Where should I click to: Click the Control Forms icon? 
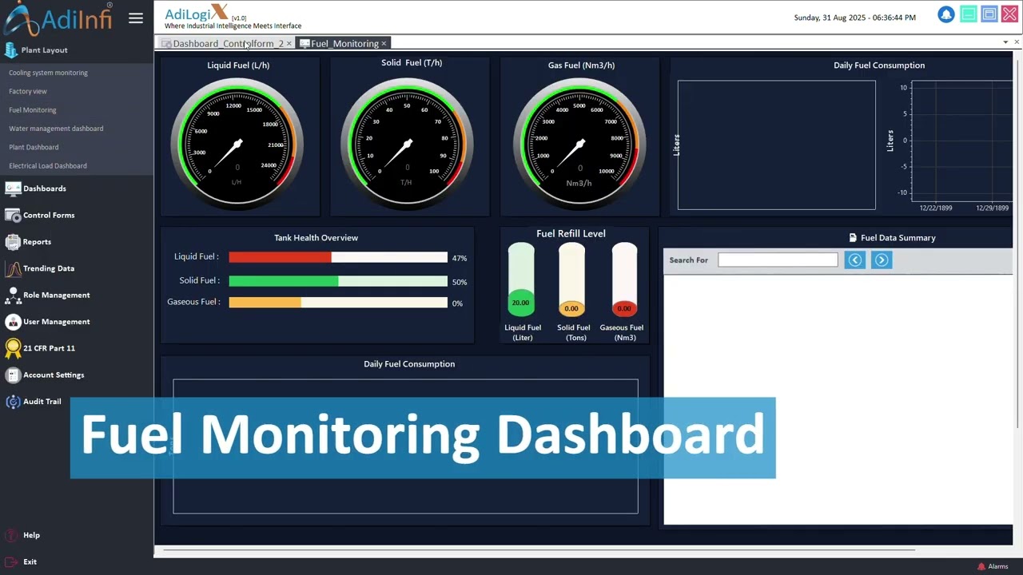pos(13,215)
